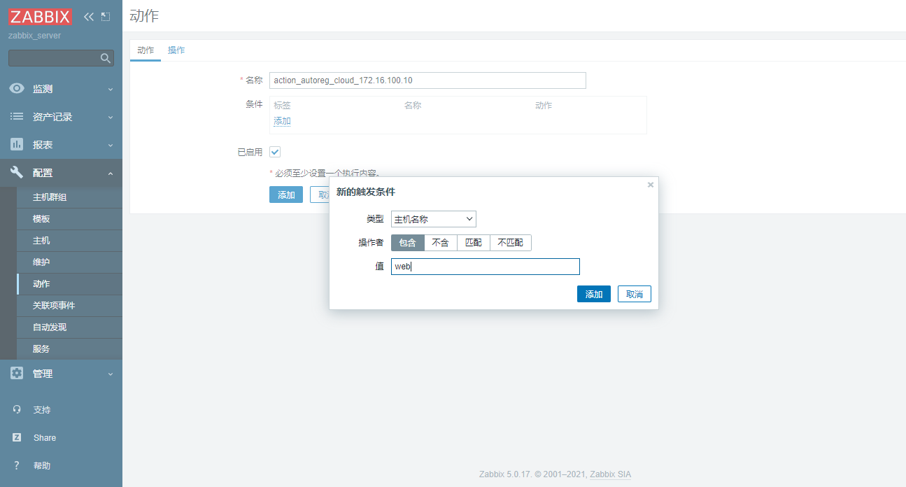Choose the 不匹配 operator option
906x487 pixels.
[510, 243]
